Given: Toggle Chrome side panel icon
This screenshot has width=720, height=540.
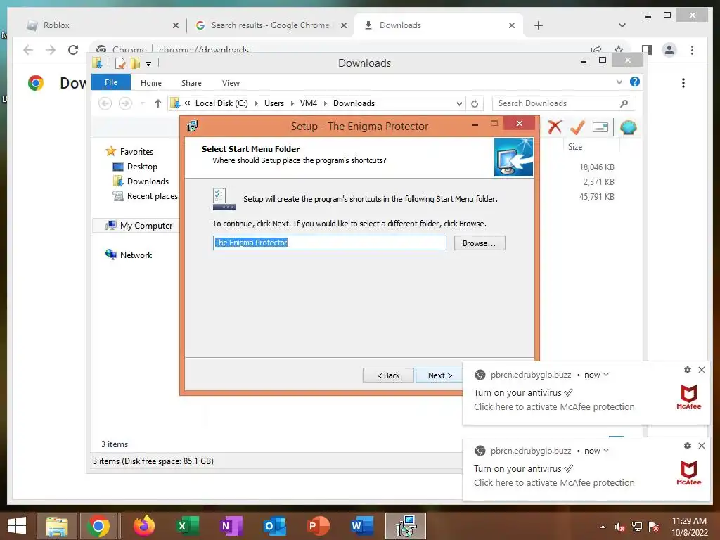Looking at the screenshot, I should click(x=647, y=50).
